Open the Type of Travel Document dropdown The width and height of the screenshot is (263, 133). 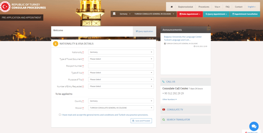(121, 59)
